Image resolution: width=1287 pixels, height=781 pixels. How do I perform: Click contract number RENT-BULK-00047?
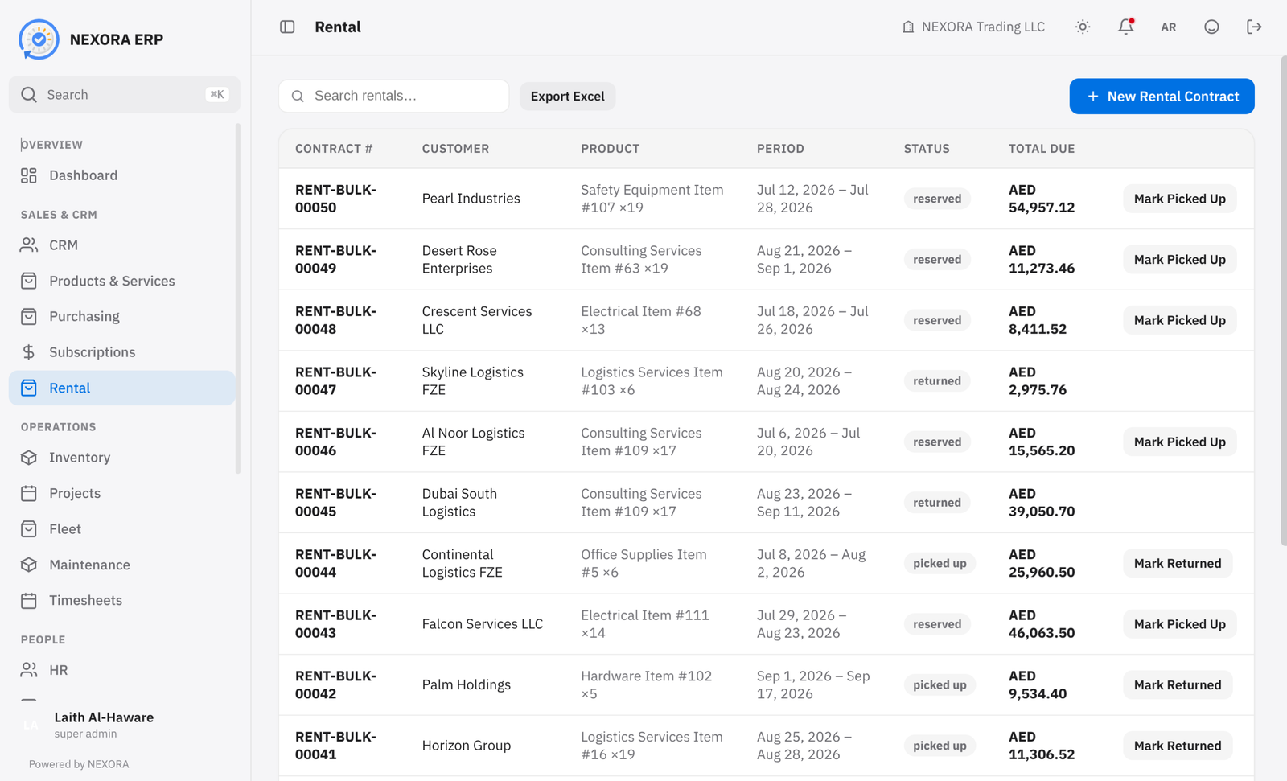(x=335, y=381)
